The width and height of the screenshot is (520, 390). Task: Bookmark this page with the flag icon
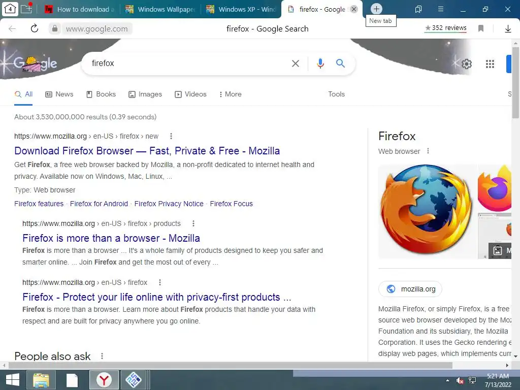481,28
